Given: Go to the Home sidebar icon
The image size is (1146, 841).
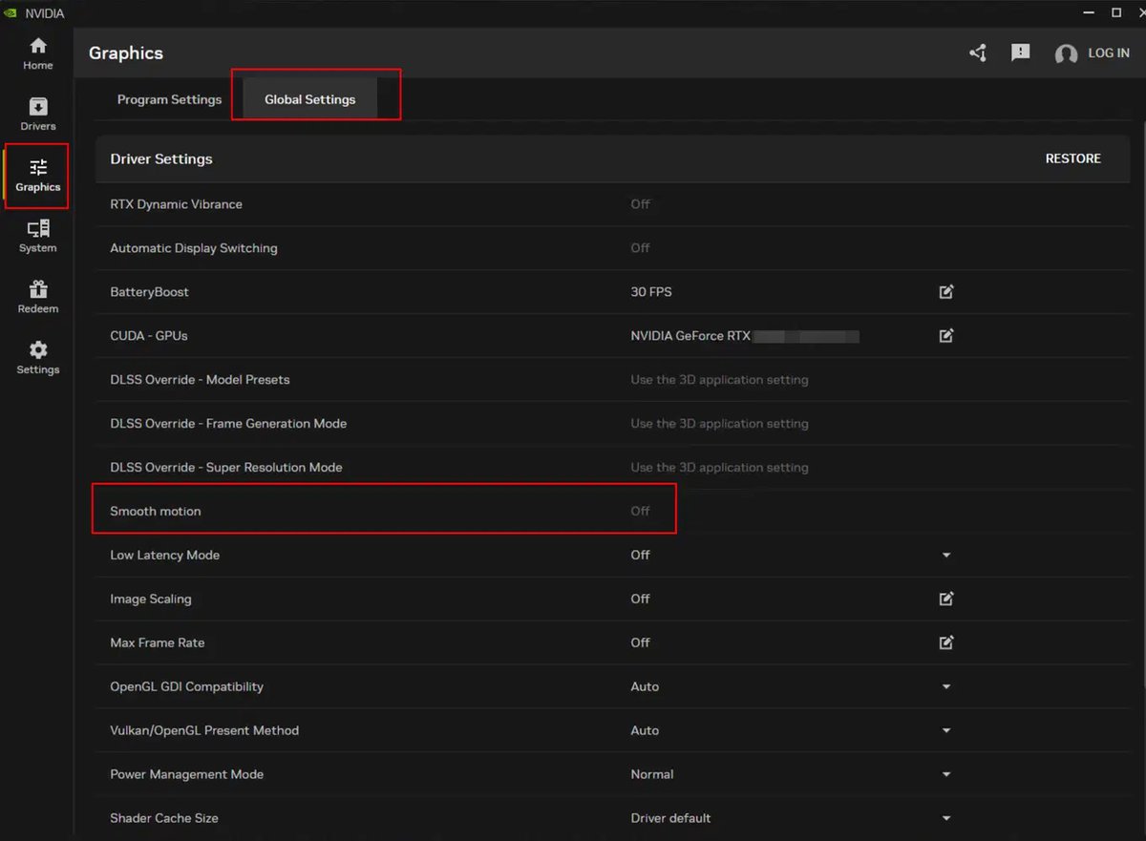Looking at the screenshot, I should (x=38, y=53).
